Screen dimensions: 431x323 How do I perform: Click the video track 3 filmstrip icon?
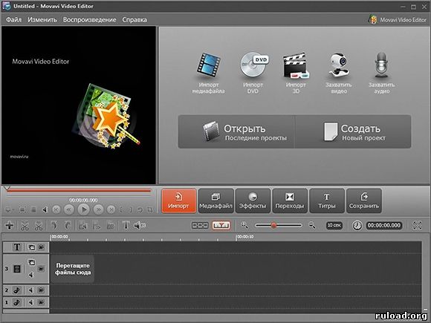coord(17,269)
